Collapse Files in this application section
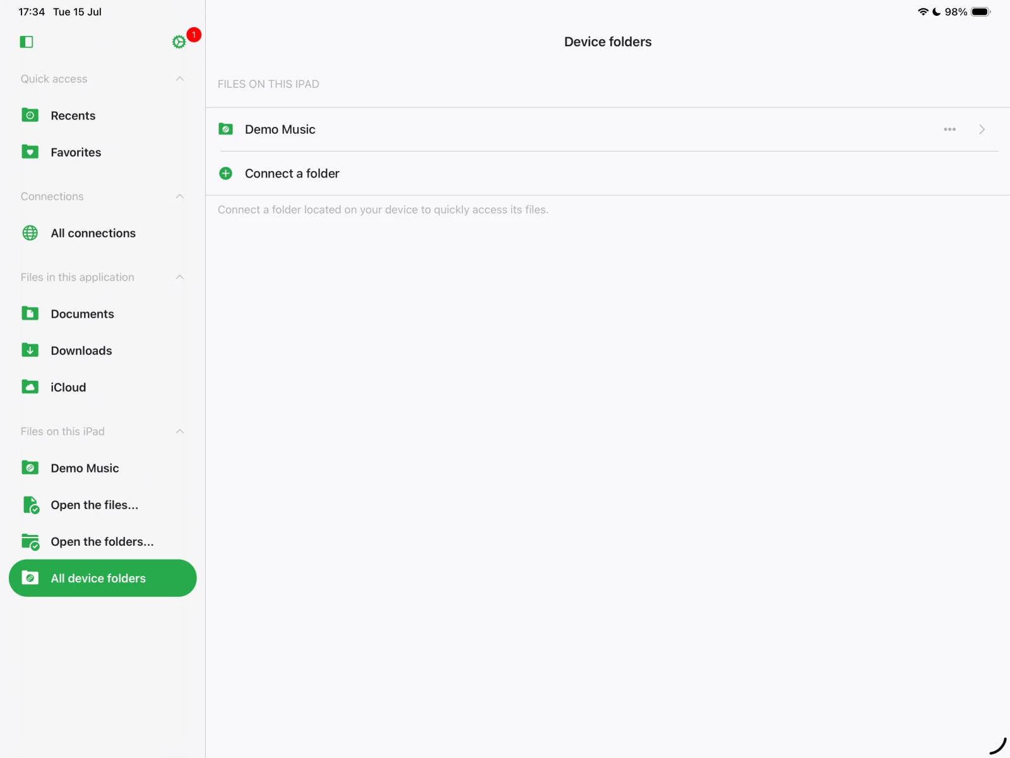Viewport: 1010px width, 758px height. pyautogui.click(x=180, y=277)
